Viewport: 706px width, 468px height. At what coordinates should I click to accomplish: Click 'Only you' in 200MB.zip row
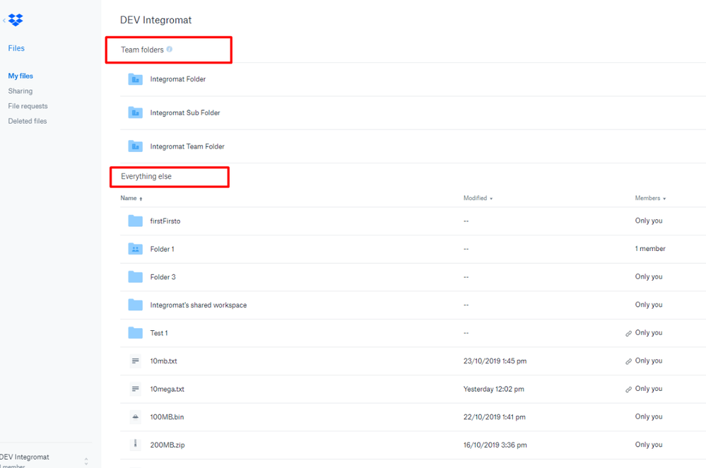click(x=649, y=445)
